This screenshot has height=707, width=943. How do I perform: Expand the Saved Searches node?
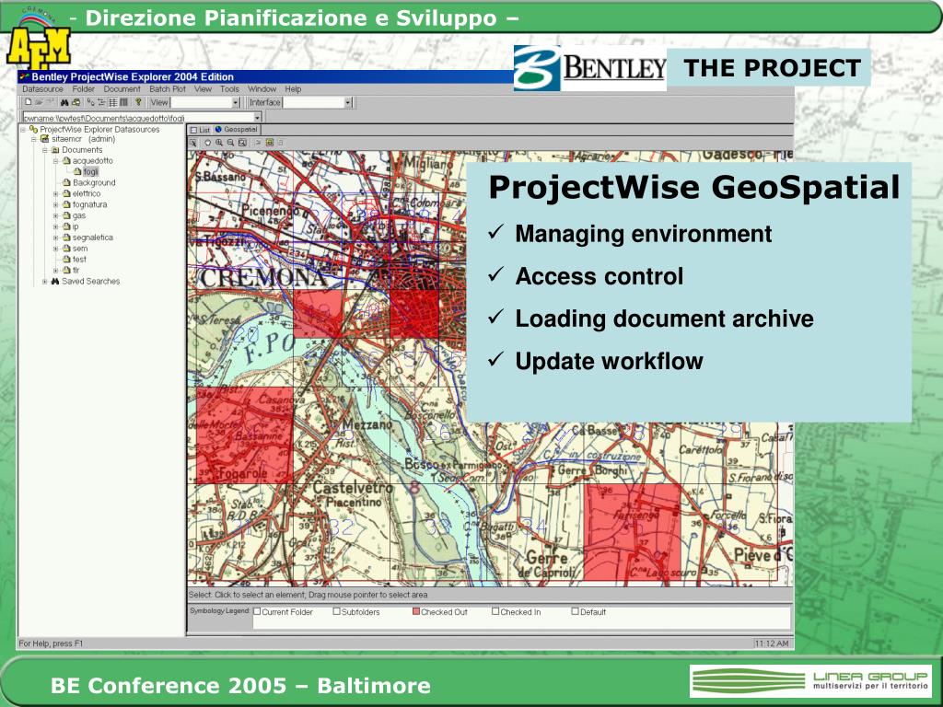(x=44, y=281)
